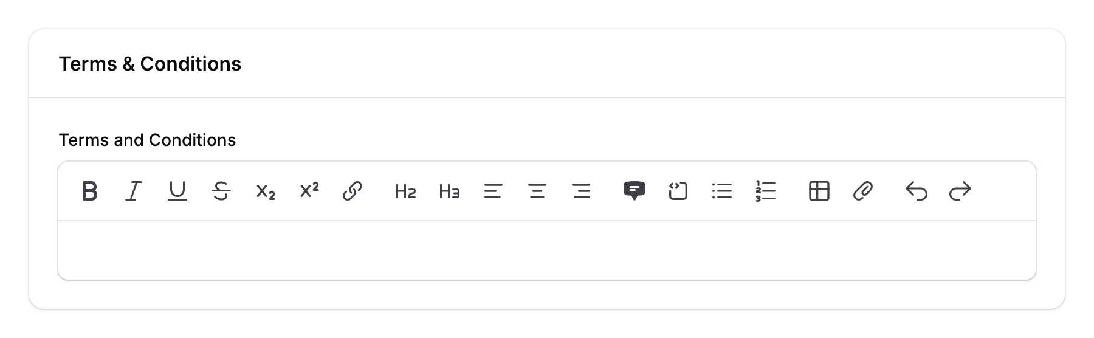Viewport: 1094px width, 338px height.
Task: Insert a hyperlink
Action: [353, 191]
